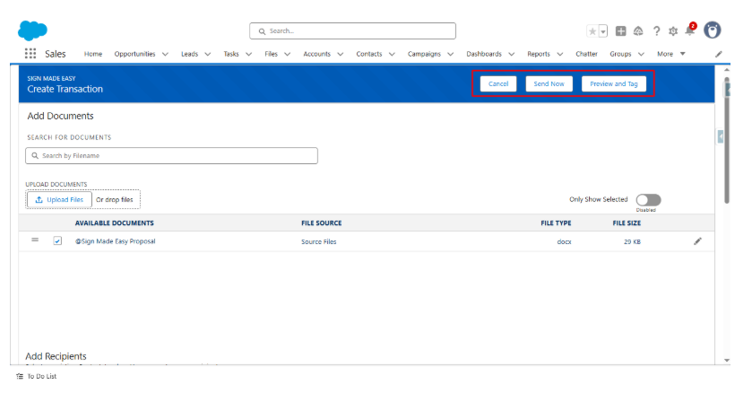The width and height of the screenshot is (752, 393).
Task: Click the search magnifier in Search by Filename
Action: 35,155
